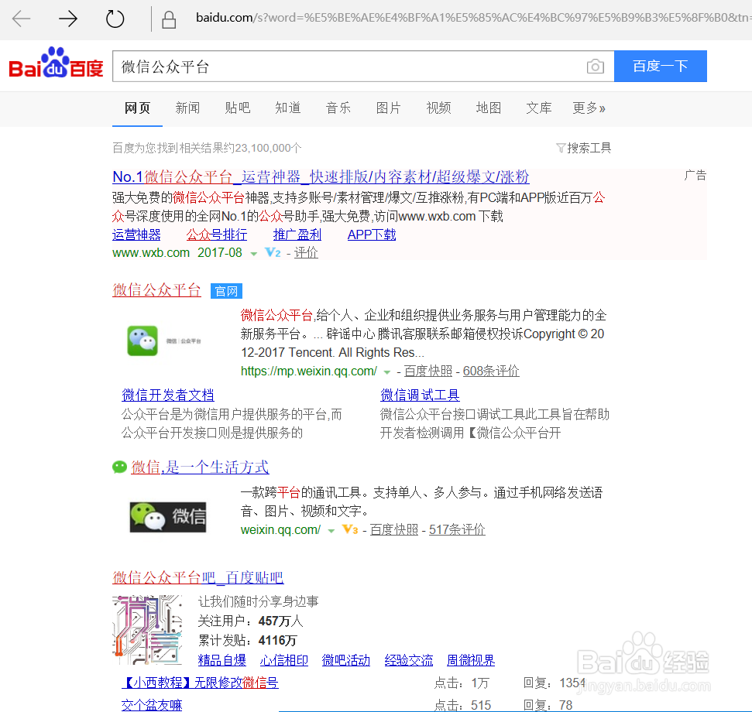Reload the page with refresh icon
This screenshot has height=712, width=752.
pyautogui.click(x=115, y=19)
